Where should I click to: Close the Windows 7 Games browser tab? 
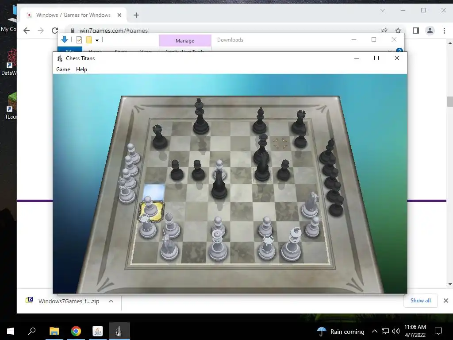click(x=119, y=15)
